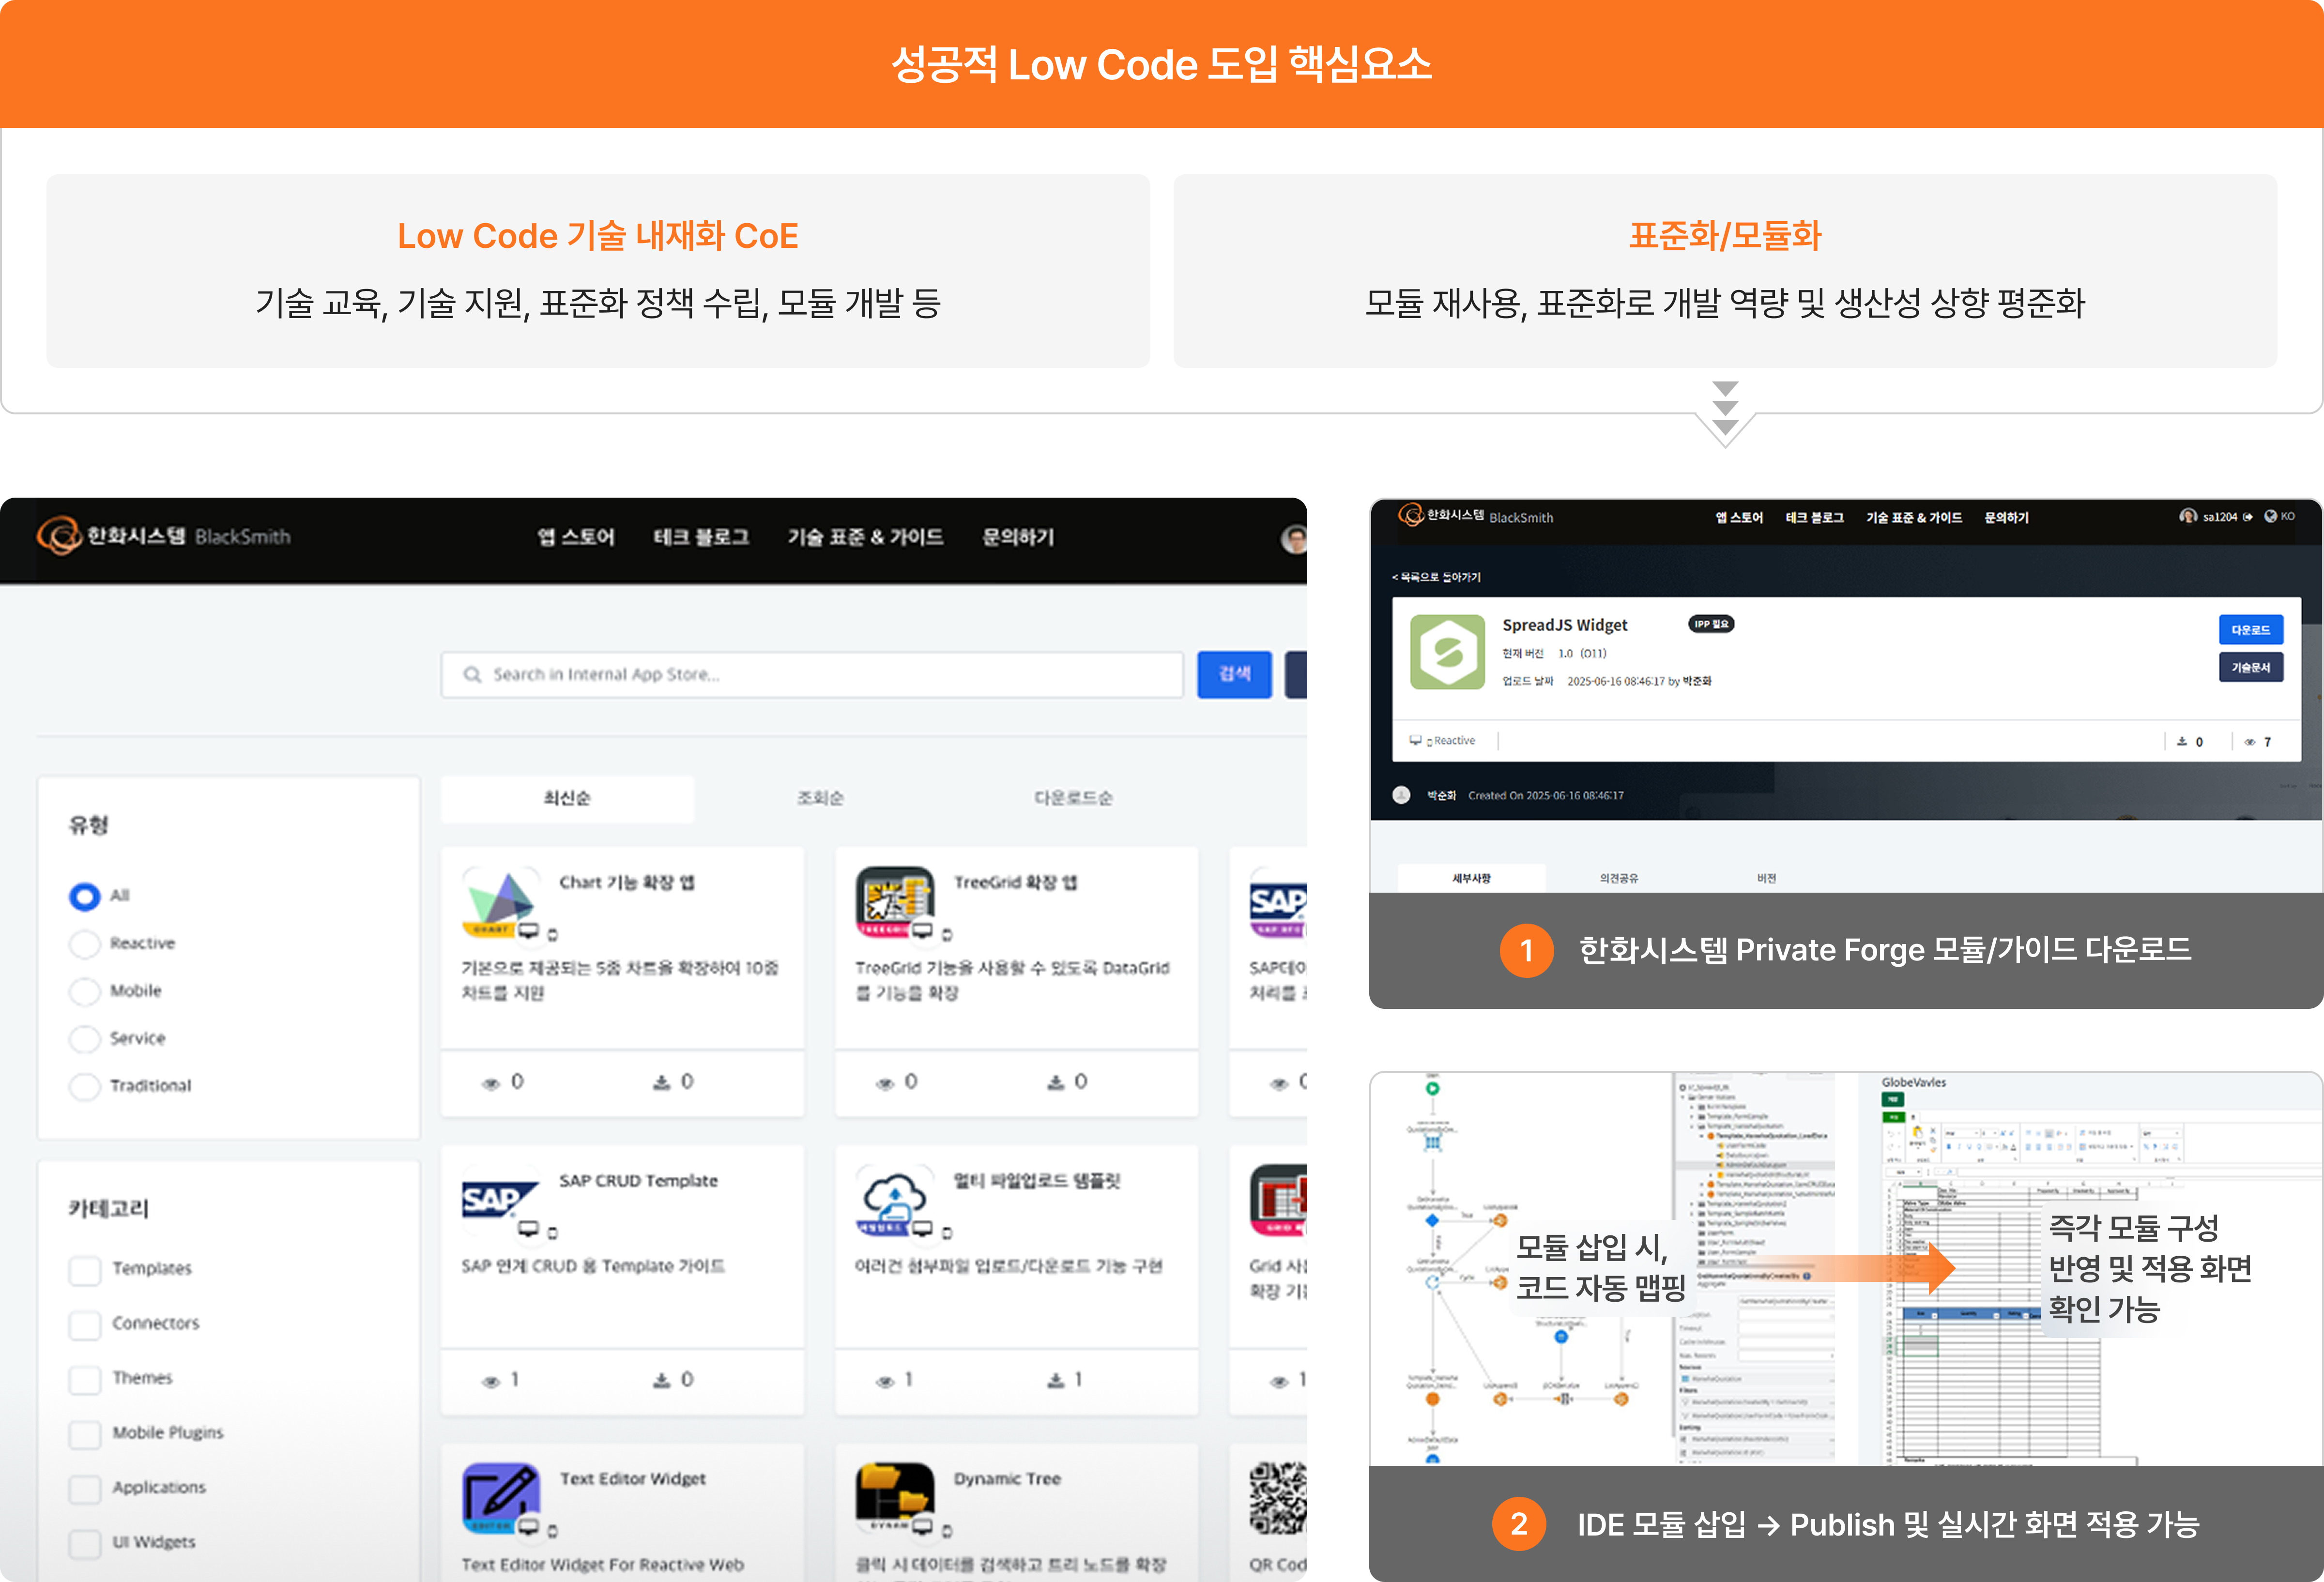Open the Text Editor Widget icon

pyautogui.click(x=500, y=1497)
